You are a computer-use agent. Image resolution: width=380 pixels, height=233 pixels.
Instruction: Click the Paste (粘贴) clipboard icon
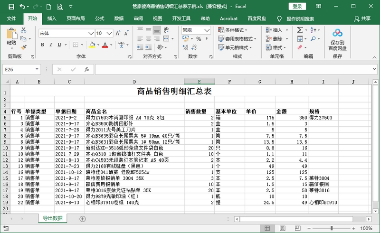click(x=11, y=34)
